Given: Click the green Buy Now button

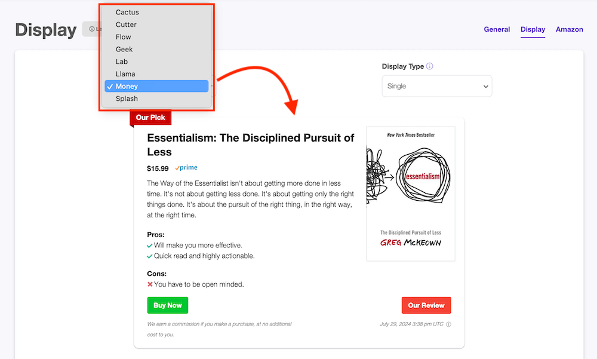Looking at the screenshot, I should [168, 305].
